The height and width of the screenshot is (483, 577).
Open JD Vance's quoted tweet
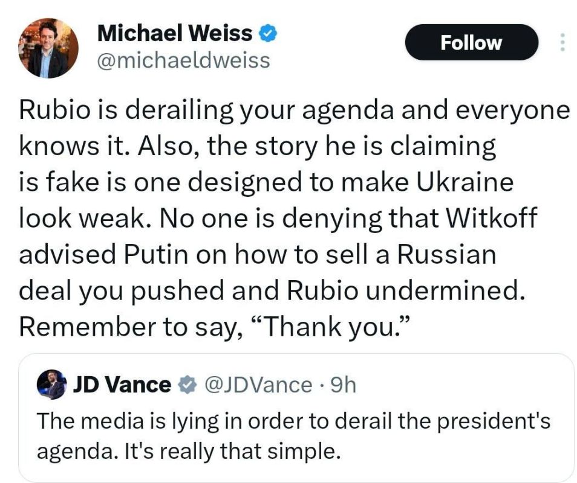point(290,417)
